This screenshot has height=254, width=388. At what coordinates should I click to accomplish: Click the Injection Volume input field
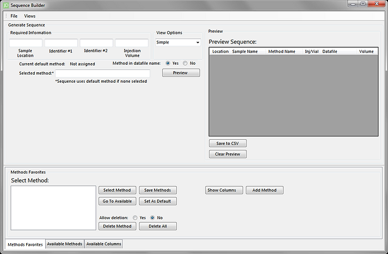(x=132, y=42)
